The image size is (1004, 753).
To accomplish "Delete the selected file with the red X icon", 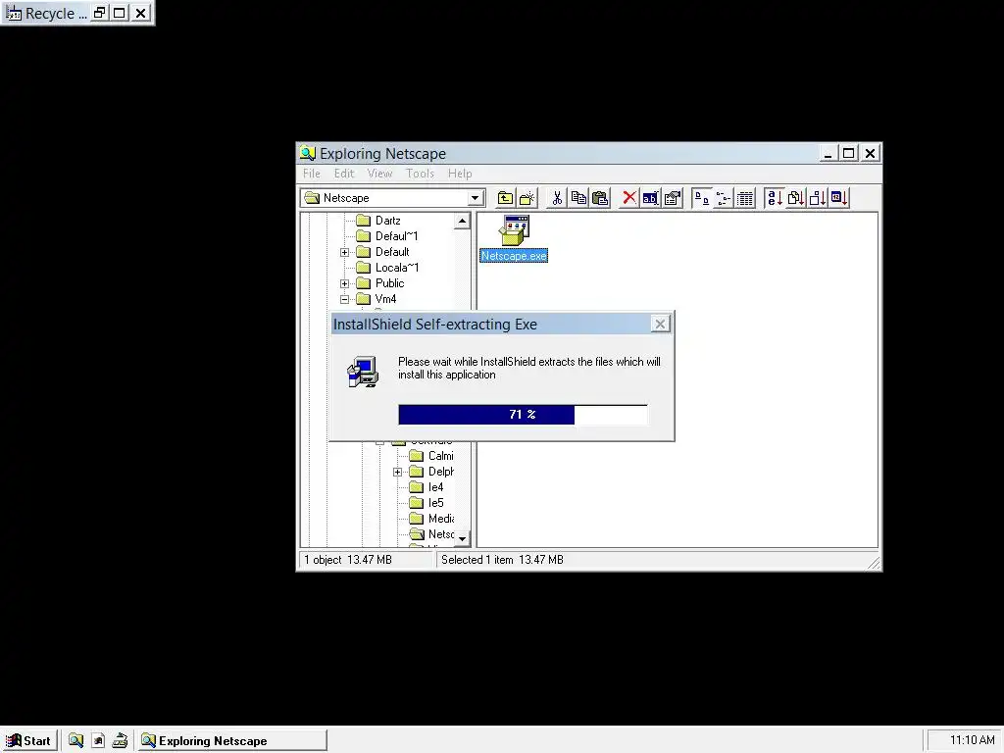I will 629,198.
